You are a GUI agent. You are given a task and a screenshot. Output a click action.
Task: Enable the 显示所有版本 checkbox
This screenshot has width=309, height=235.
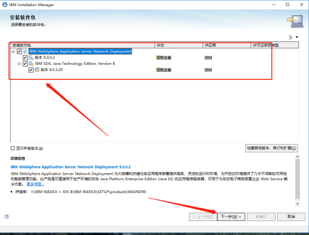[13, 148]
